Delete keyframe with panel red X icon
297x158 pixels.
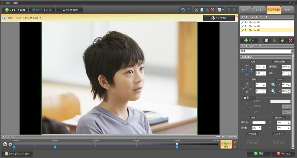pos(290,40)
